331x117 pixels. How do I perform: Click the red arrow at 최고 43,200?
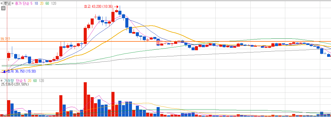(116, 7)
